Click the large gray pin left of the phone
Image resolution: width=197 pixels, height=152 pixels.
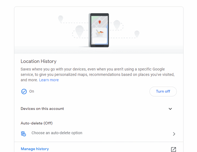79,31
